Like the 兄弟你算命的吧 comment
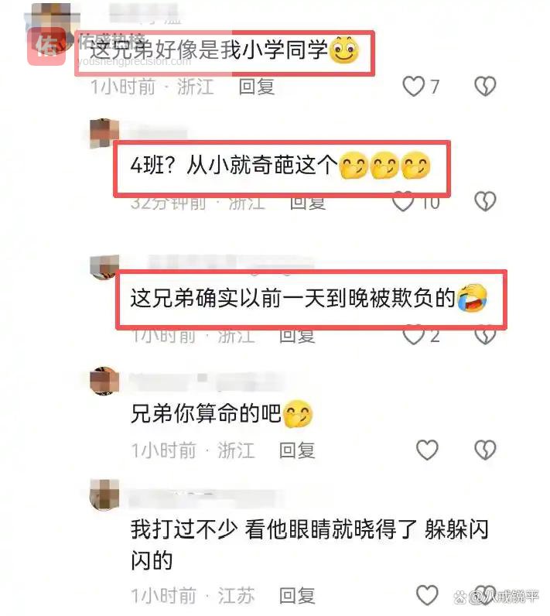 click(427, 450)
